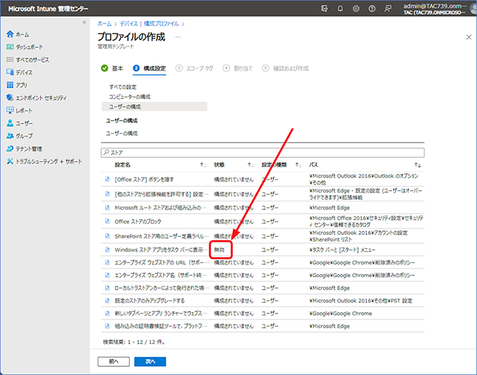Viewport: 477px width, 375px height.
Task: Open デバイス in the sidebar
Action: pyautogui.click(x=19, y=72)
